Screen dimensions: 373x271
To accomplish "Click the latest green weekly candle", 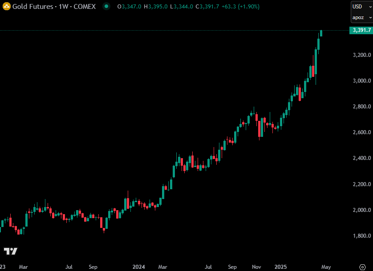I will pyautogui.click(x=321, y=33).
